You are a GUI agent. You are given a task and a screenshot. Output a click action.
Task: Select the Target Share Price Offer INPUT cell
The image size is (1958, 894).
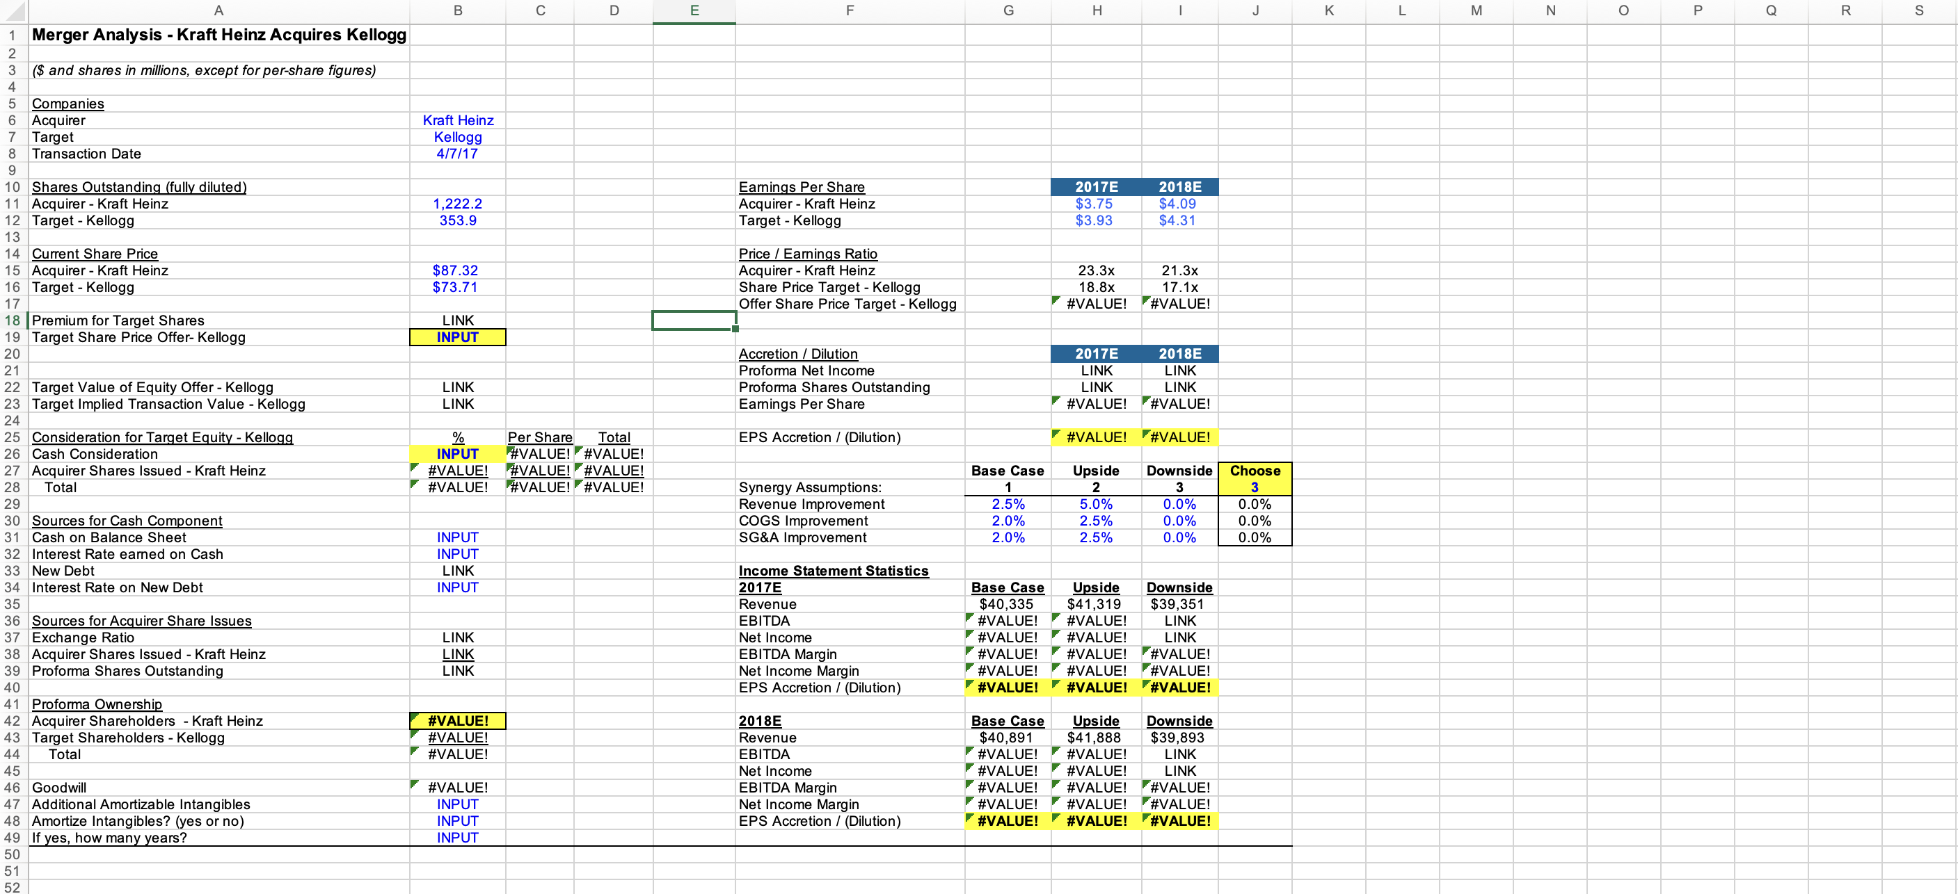pyautogui.click(x=457, y=337)
